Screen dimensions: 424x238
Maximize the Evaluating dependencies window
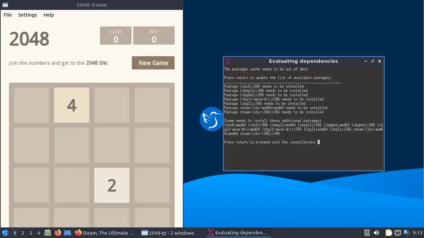pyautogui.click(x=373, y=61)
